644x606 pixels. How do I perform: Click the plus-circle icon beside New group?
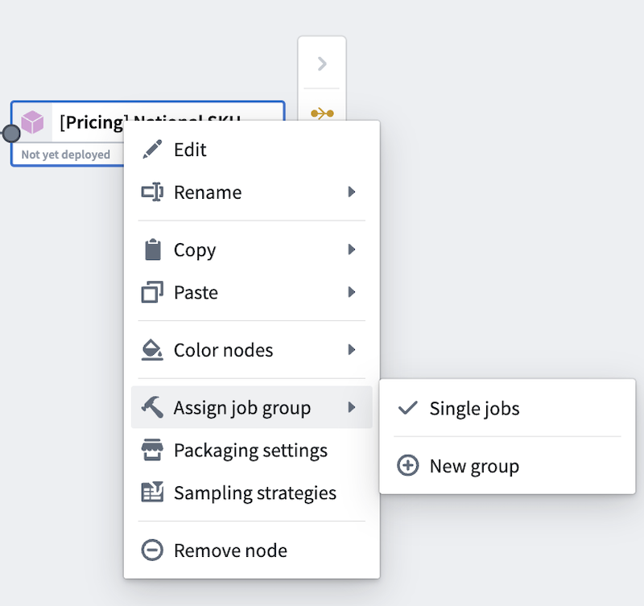[x=408, y=466]
